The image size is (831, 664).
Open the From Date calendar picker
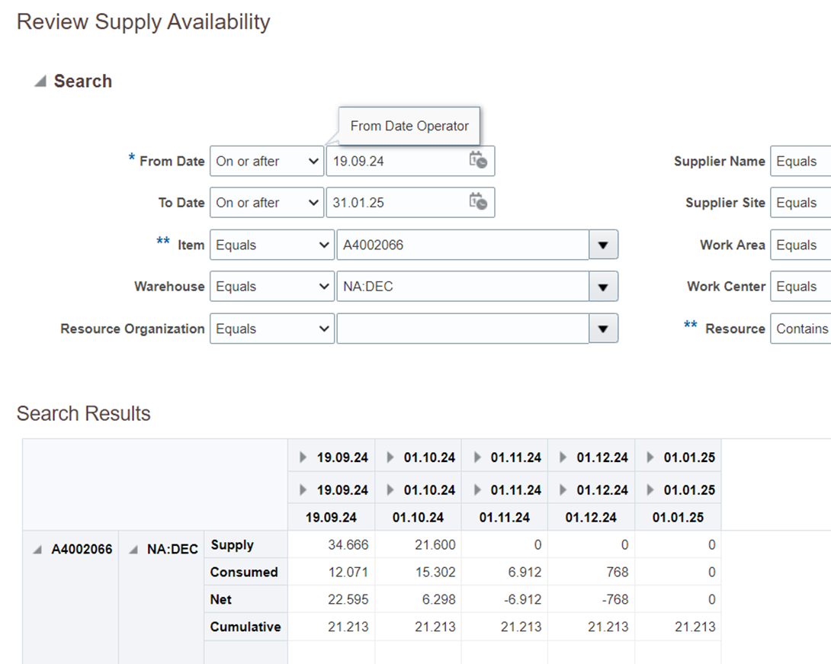pos(479,161)
